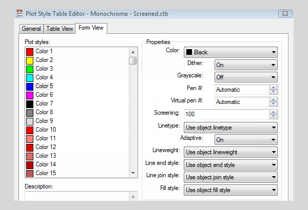Screen dimensions: 308x210
Task: Choose Color 13 plot style
Action: click(x=46, y=156)
